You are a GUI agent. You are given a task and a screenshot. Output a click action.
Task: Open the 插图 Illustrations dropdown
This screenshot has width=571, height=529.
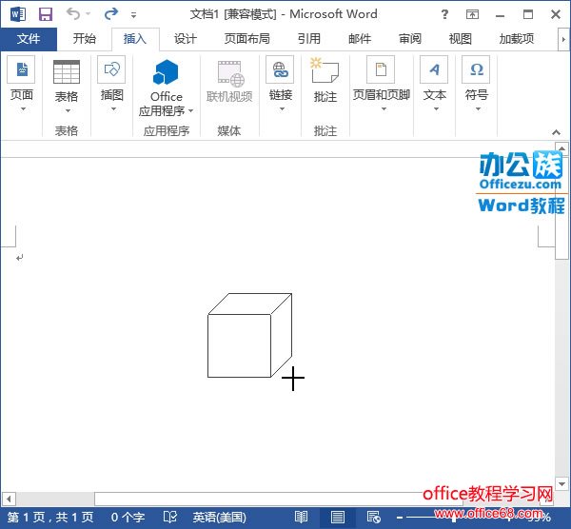pos(111,85)
